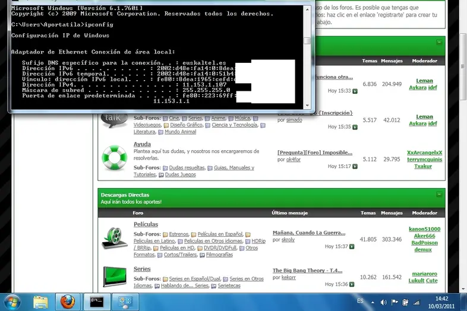Screen dimensions: 467x311
Task: Open Action Center flag in system tray
Action: [x=395, y=302]
